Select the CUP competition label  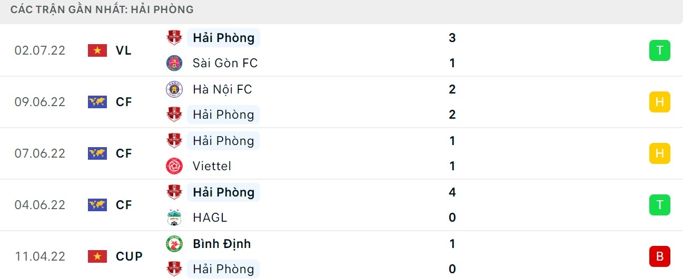tap(129, 256)
